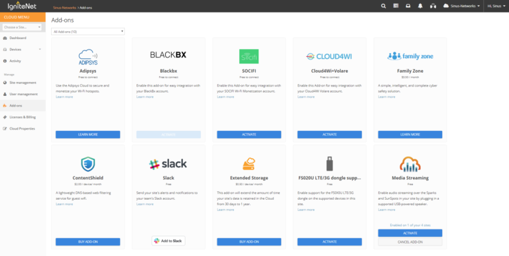Viewport: 509px width, 256px height.
Task: Click the Extended Storage orange drive icon
Action: tap(249, 164)
